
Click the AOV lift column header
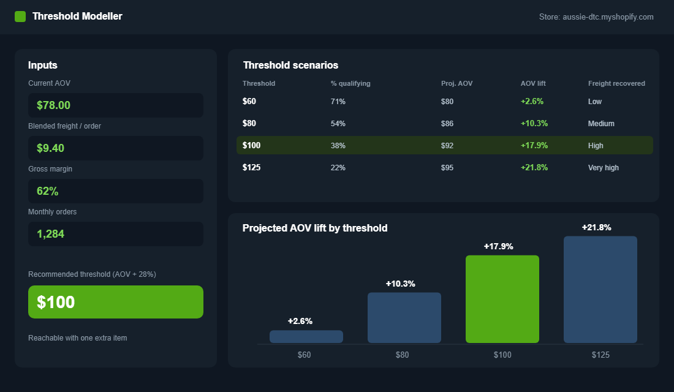coord(533,83)
